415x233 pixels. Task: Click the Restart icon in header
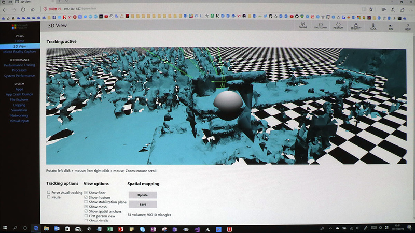pos(338,25)
